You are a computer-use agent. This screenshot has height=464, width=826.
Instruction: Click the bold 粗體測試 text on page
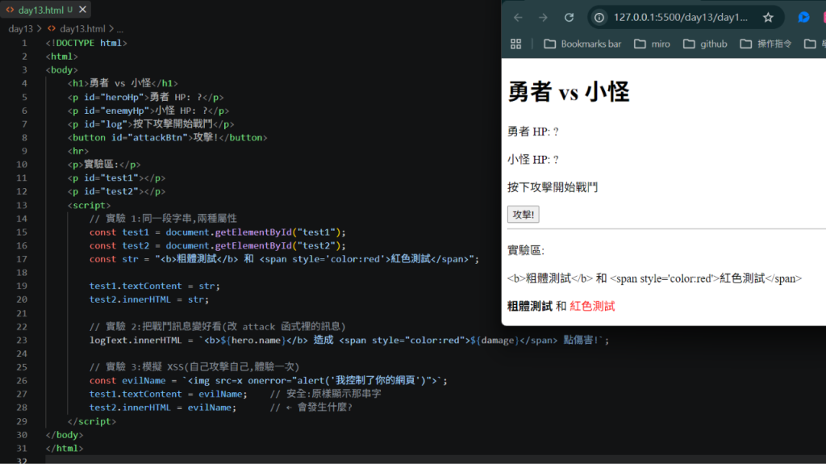tap(529, 307)
